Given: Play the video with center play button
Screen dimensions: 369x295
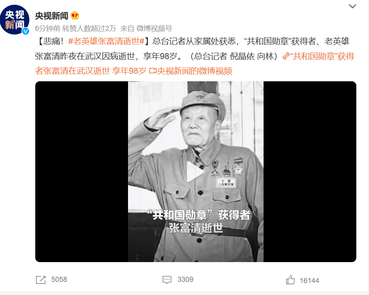Looking at the screenshot, I should tap(195, 172).
